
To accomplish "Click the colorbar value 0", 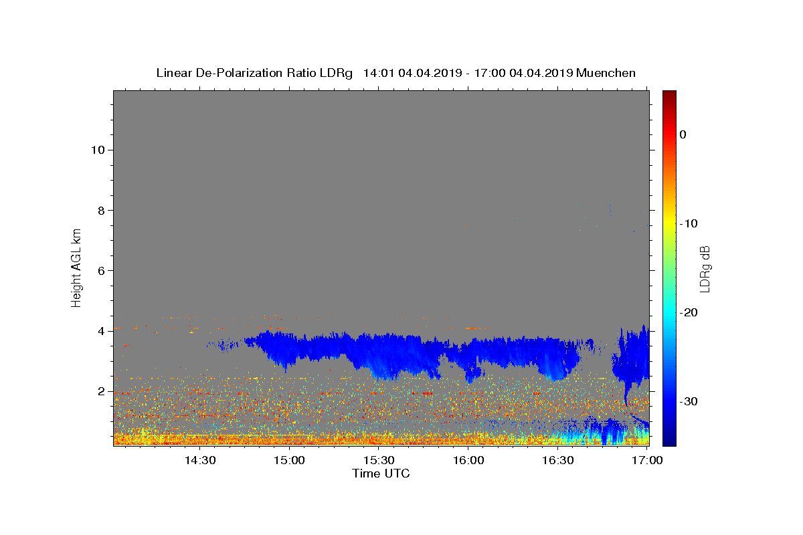I will 683,134.
